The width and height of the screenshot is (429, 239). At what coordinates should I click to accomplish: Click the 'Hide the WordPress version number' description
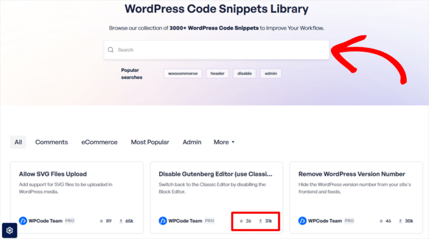click(355, 188)
